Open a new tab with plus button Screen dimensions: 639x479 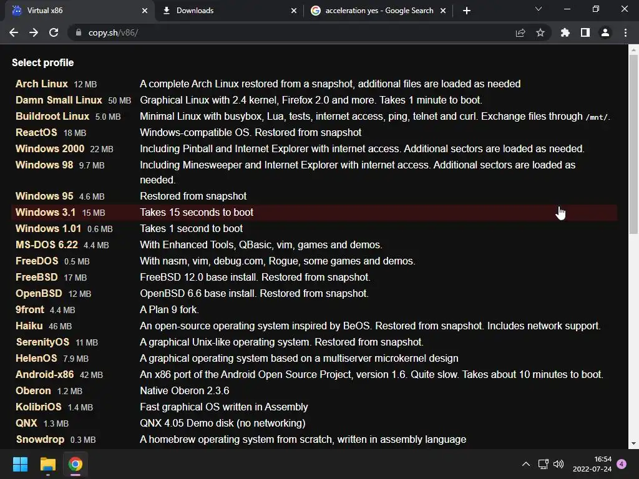[x=467, y=11]
